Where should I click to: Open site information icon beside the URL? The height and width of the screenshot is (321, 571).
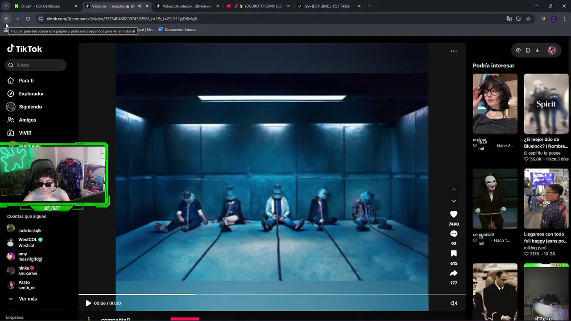[x=41, y=19]
